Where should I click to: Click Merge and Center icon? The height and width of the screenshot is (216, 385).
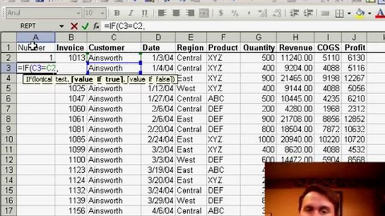click(x=204, y=13)
